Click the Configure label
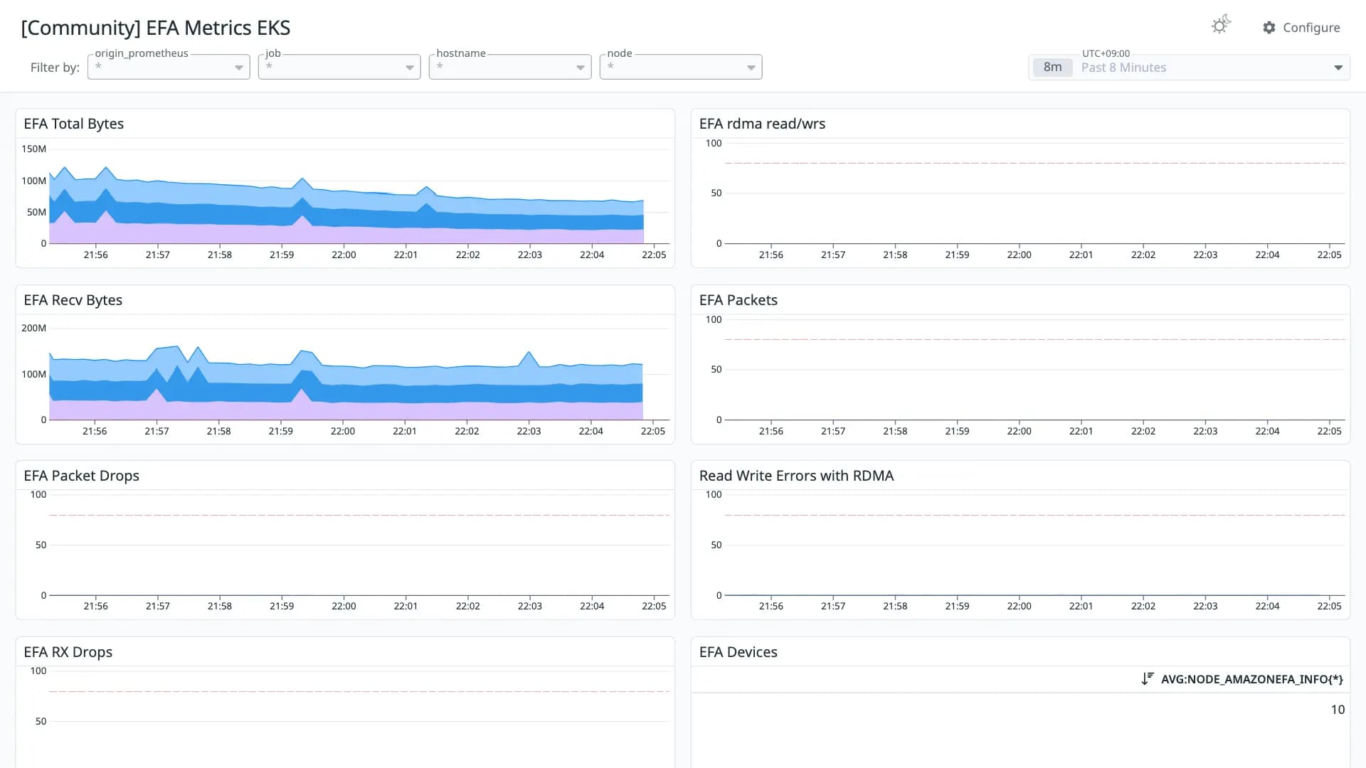The width and height of the screenshot is (1366, 768). point(1311,28)
